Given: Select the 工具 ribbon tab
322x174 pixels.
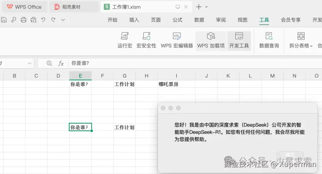Looking at the screenshot, I should point(264,20).
